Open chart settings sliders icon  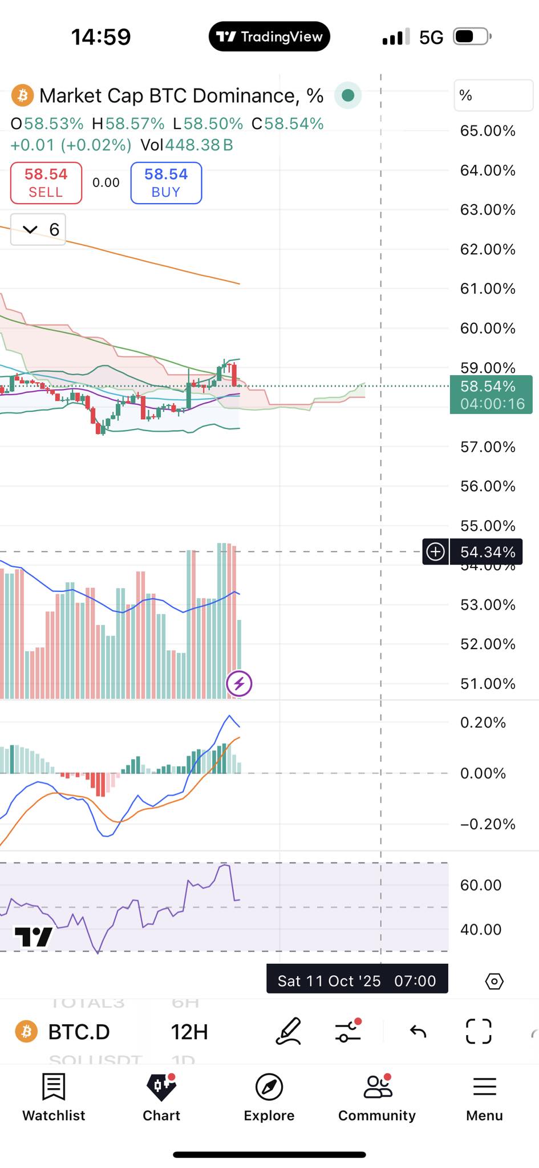(348, 1031)
